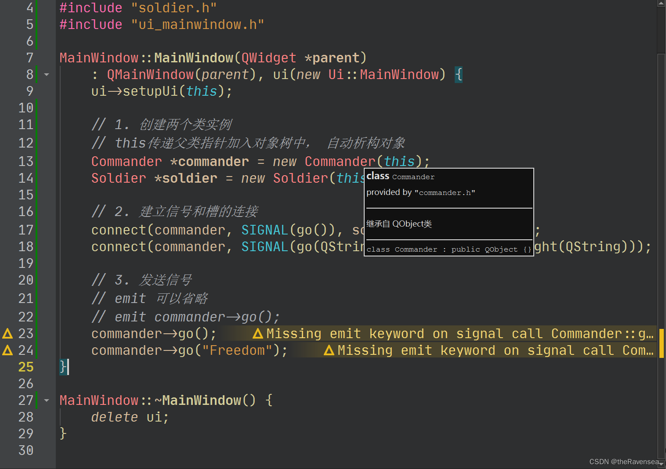Click the closing brace on line 25
Screen dimensions: 666x469
(x=63, y=367)
